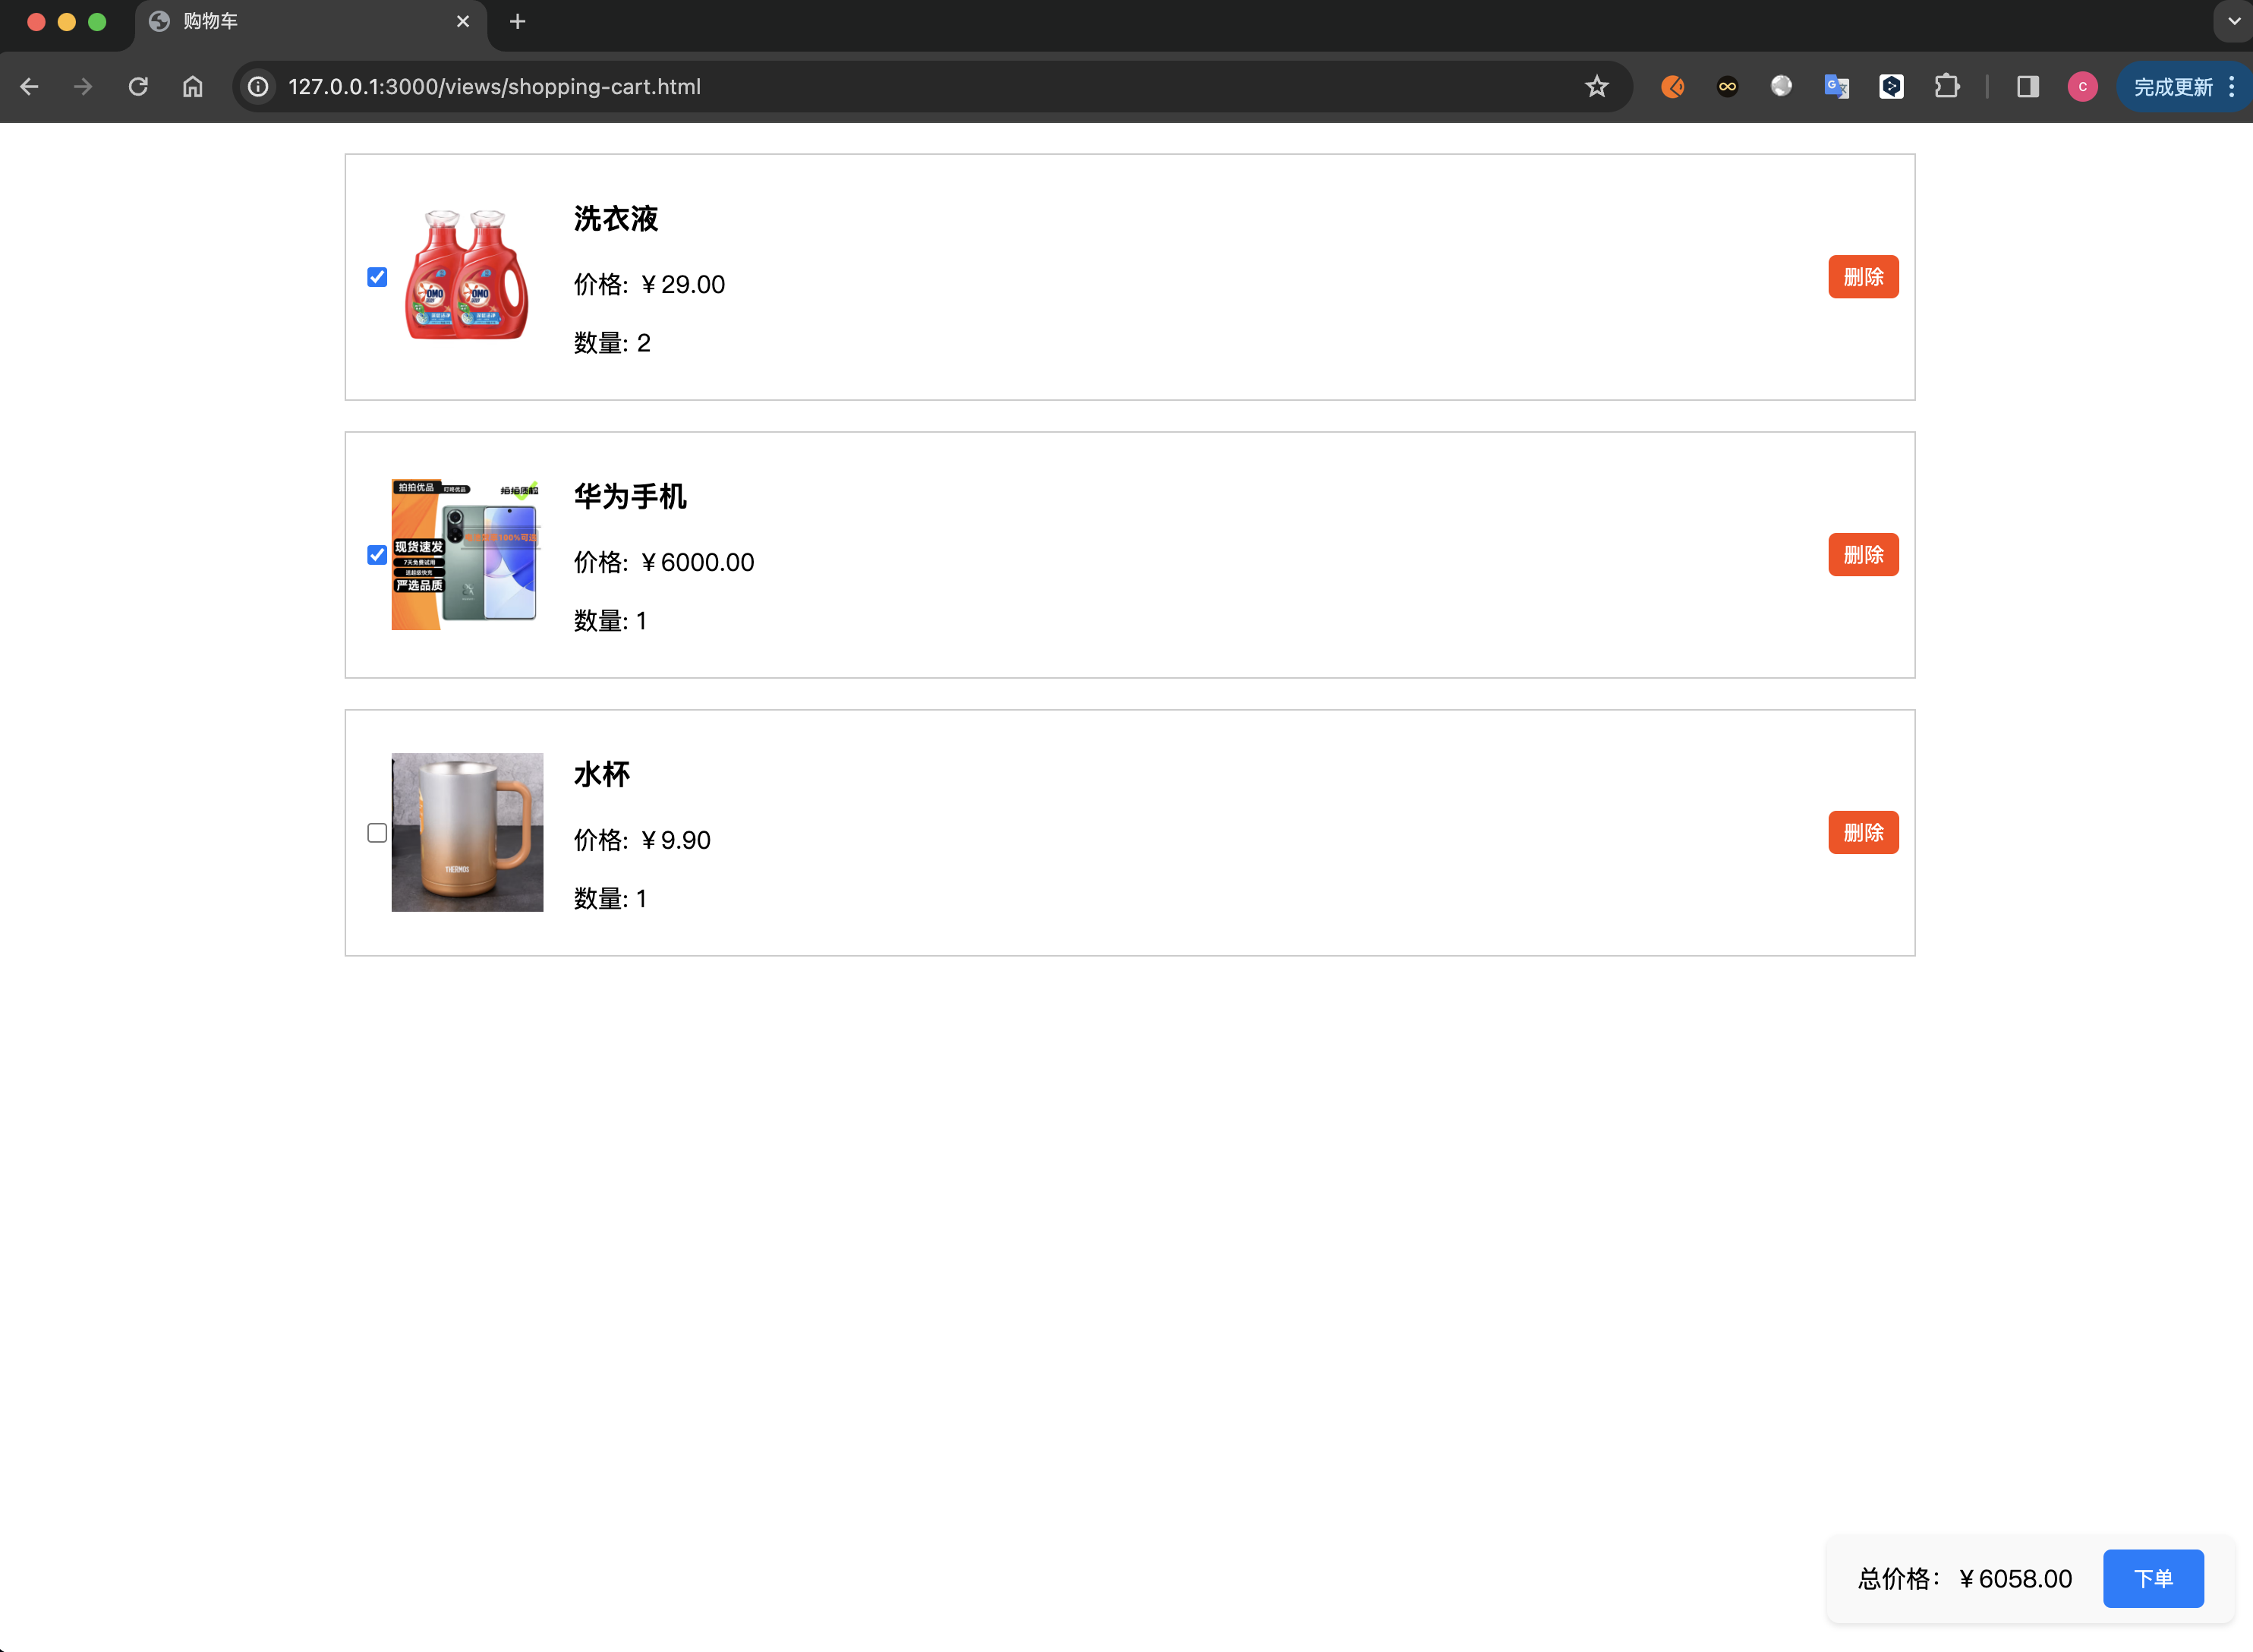Viewport: 2253px width, 1652px height.
Task: Expand the tab search chevron
Action: tap(2233, 21)
